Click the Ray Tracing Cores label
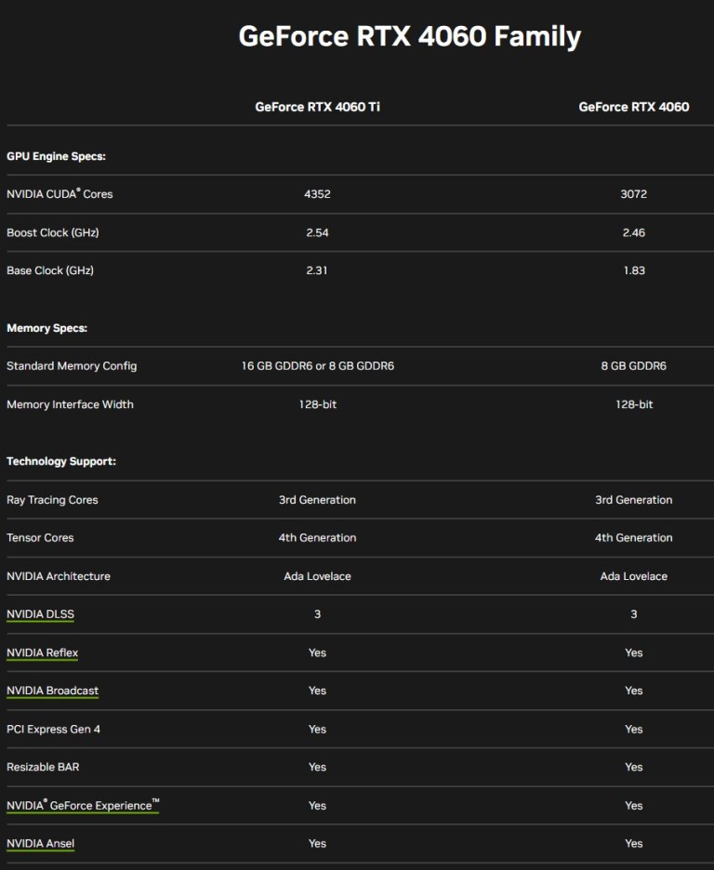 click(x=52, y=500)
